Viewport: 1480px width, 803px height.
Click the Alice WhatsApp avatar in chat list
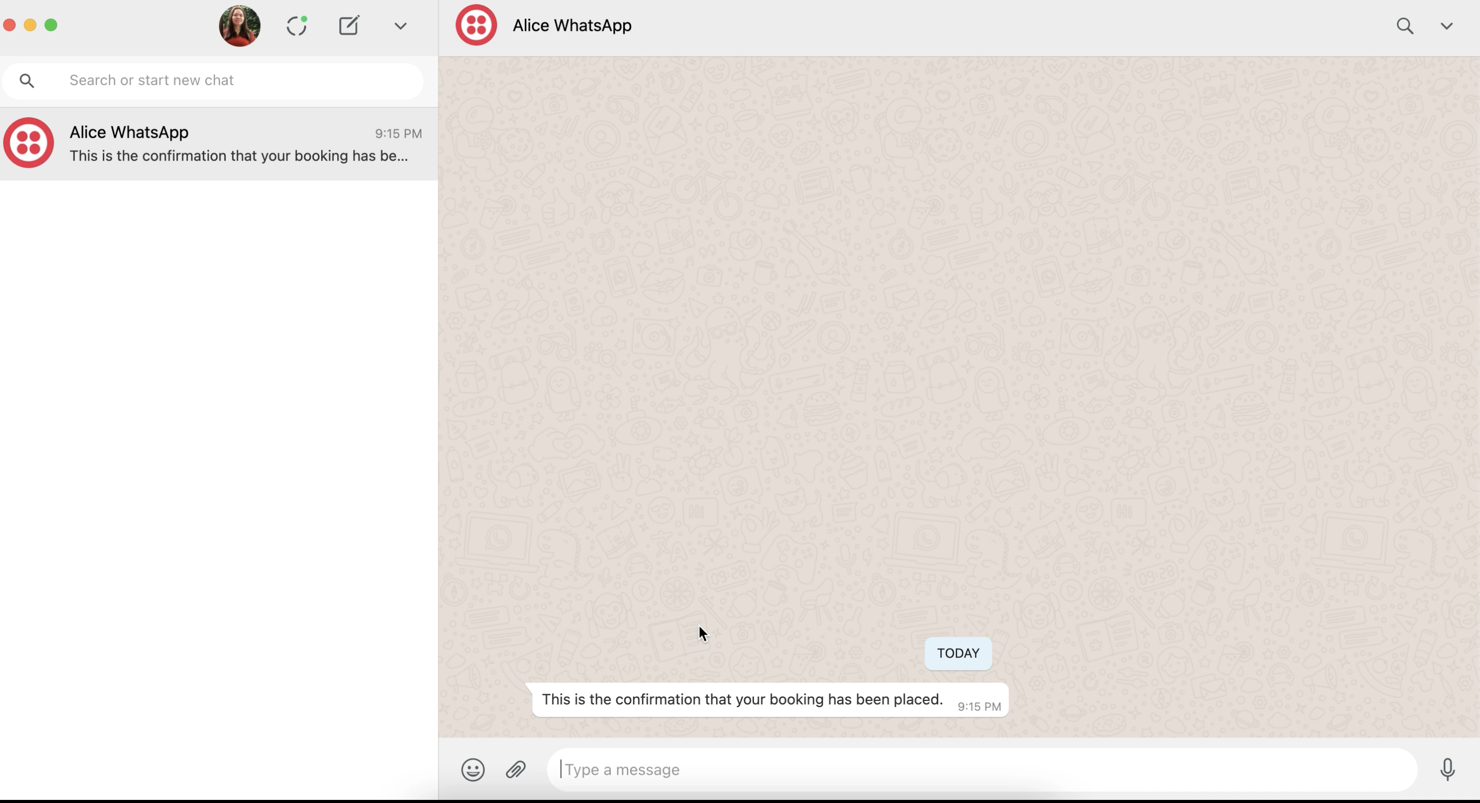point(29,143)
